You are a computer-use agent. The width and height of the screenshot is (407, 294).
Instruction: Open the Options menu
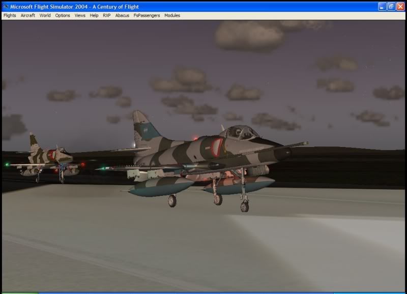point(63,16)
